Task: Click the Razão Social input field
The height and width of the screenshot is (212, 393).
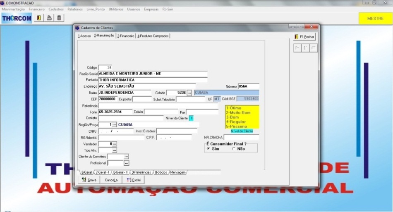Action: [x=152, y=74]
